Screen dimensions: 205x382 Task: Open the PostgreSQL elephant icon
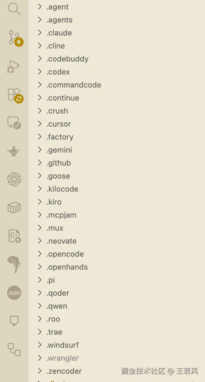[14, 264]
